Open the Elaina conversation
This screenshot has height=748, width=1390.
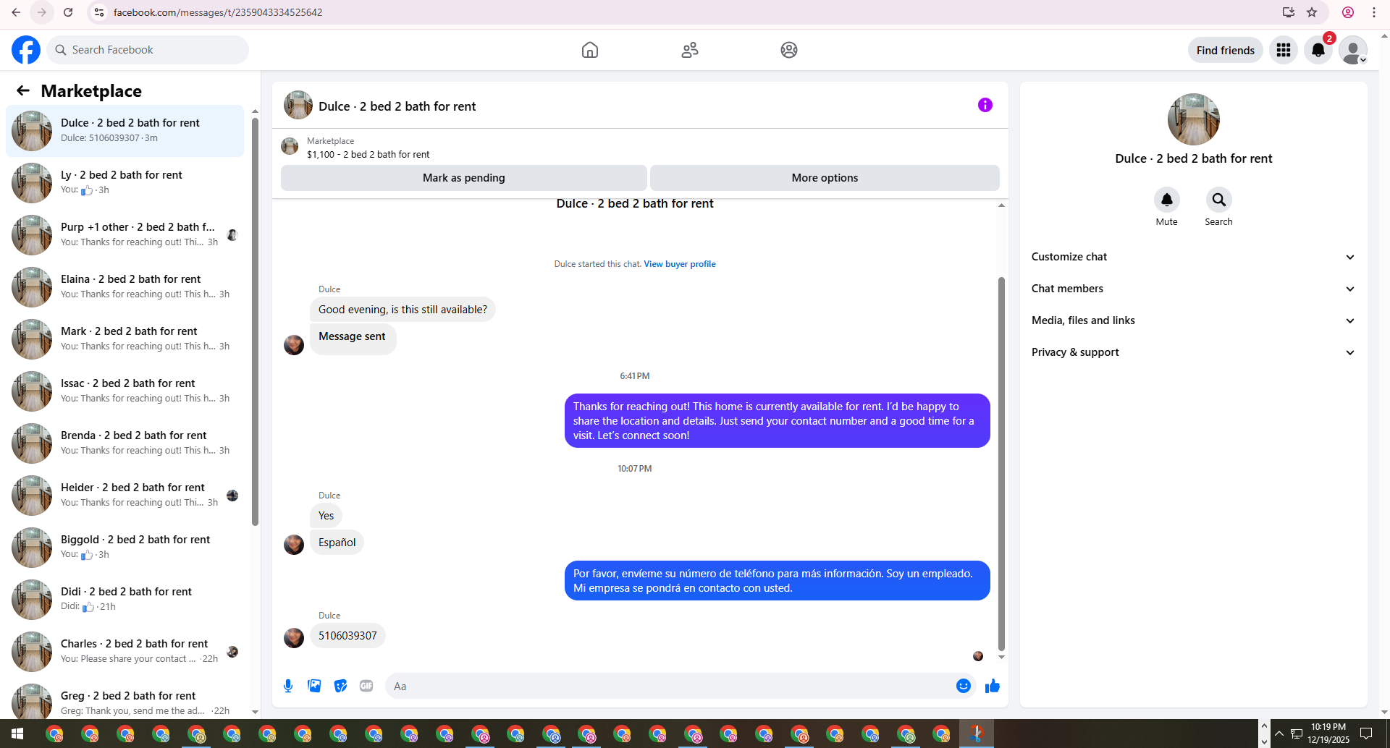pyautogui.click(x=125, y=287)
